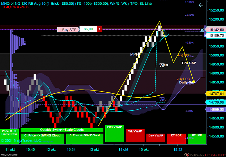Click the 14850,00 price axis label
The image size is (226, 157).
click(x=217, y=82)
